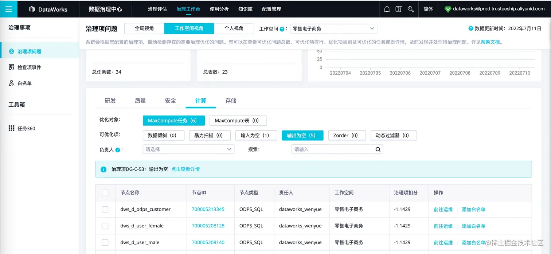551x254 pixels.
Task: Click 添加白名单 for dws_d_odps_customer
Action: click(473, 210)
